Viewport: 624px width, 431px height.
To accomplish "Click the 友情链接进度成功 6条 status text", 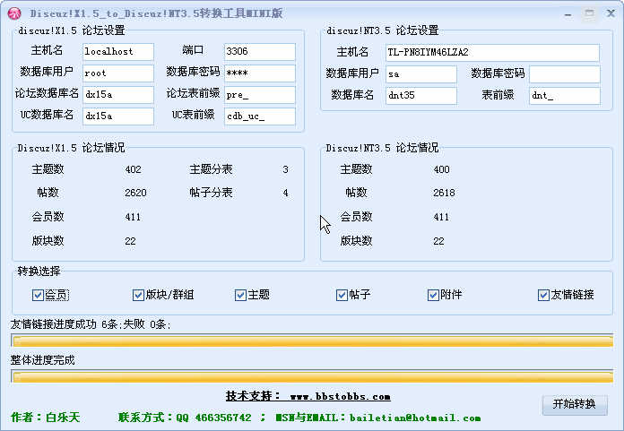I will [91, 324].
